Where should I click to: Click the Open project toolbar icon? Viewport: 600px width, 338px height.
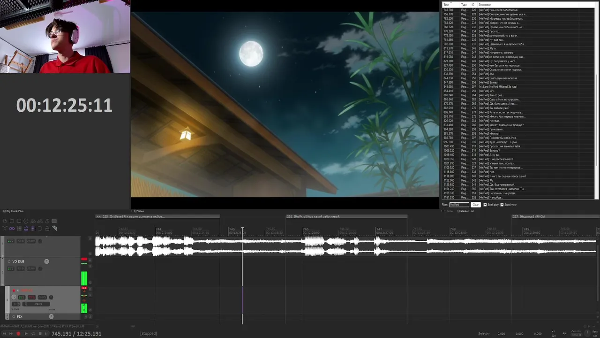click(12, 221)
